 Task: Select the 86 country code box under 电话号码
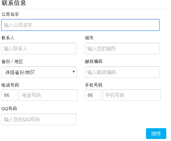coord(9,95)
